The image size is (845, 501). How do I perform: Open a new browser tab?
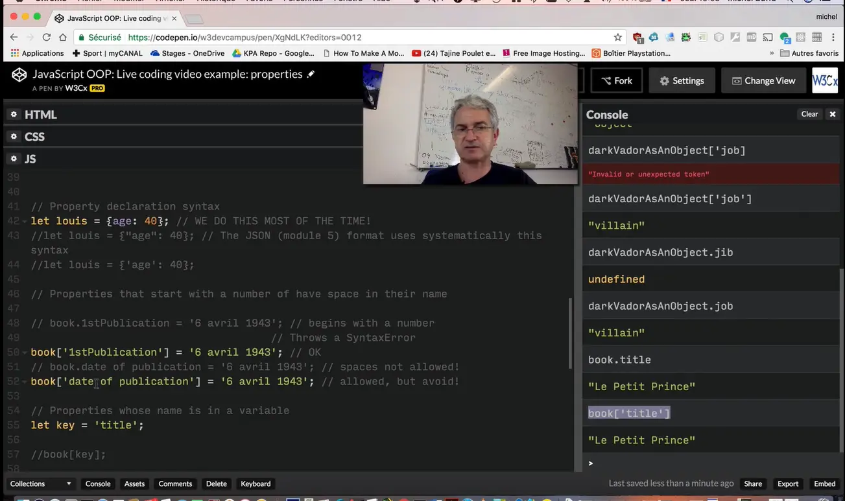[194, 19]
